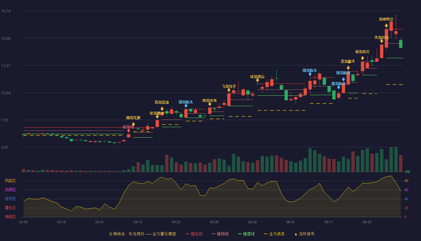This screenshot has width=421, height=241.
Task: Click the yellow arrow under 龙神降世
Action: point(386,26)
